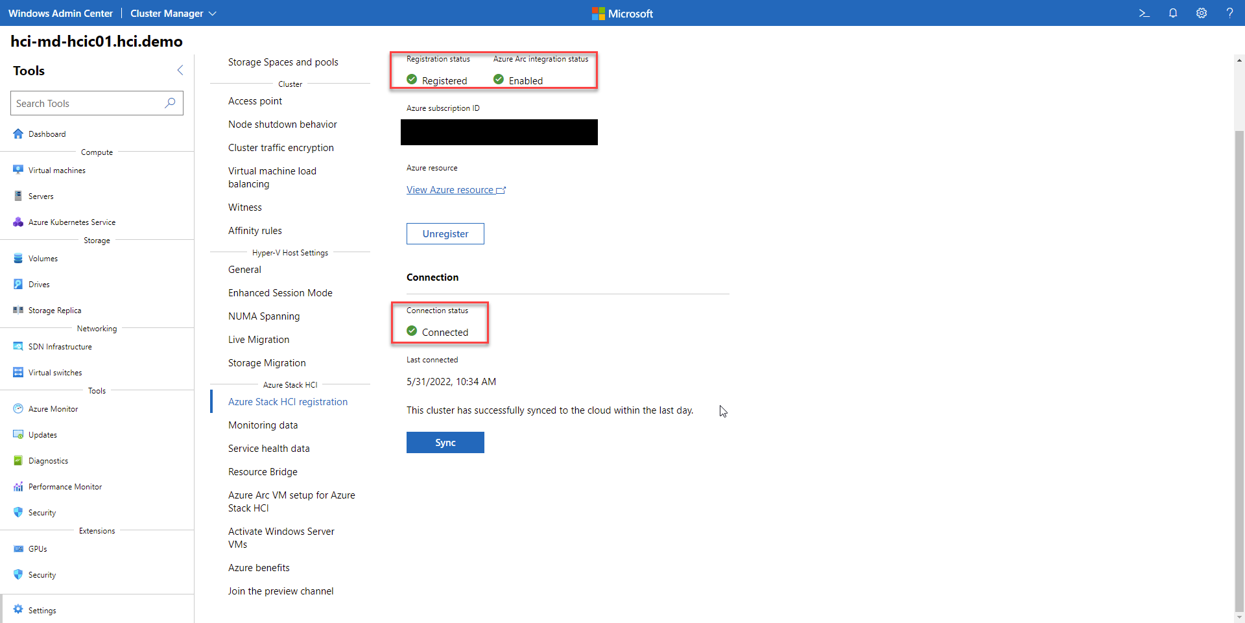The height and width of the screenshot is (623, 1245).
Task: Open the Drives tool icon
Action: pos(18,284)
